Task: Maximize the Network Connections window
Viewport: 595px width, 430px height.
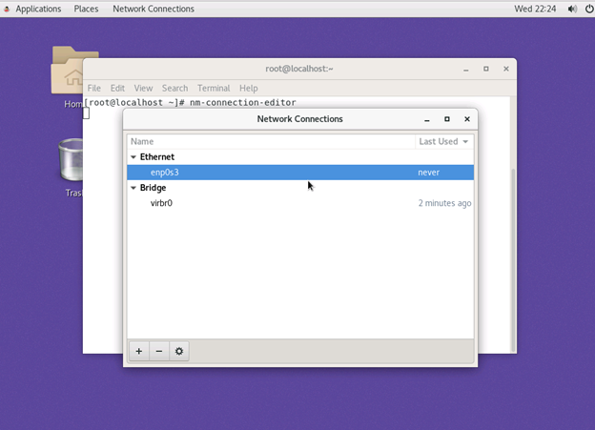Action: pyautogui.click(x=447, y=119)
